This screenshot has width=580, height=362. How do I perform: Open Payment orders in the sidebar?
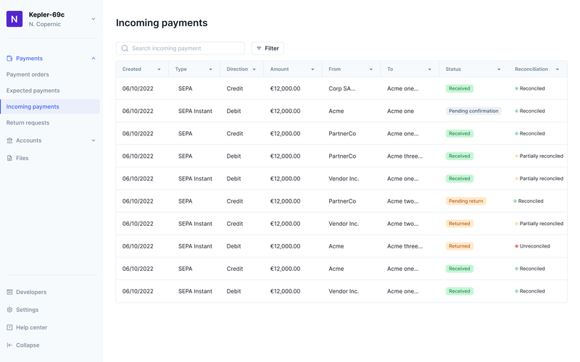tap(28, 75)
